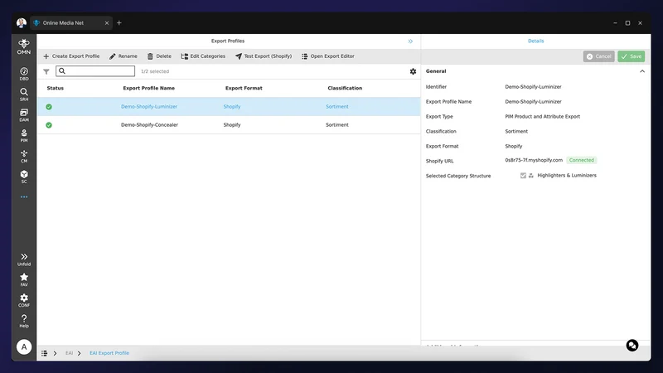Click Sortiment cell in Concealer row
The width and height of the screenshot is (663, 373).
point(337,125)
